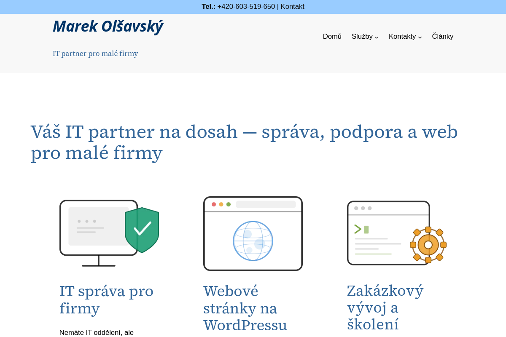The height and width of the screenshot is (337, 506).
Task: Open the Kontakt link in the top bar
Action: 292,6
